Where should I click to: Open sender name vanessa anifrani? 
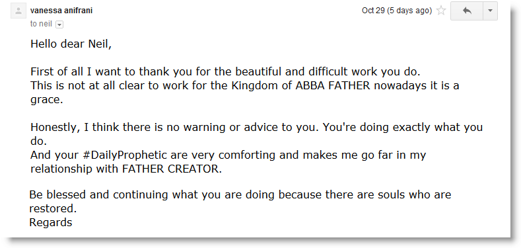tap(61, 11)
